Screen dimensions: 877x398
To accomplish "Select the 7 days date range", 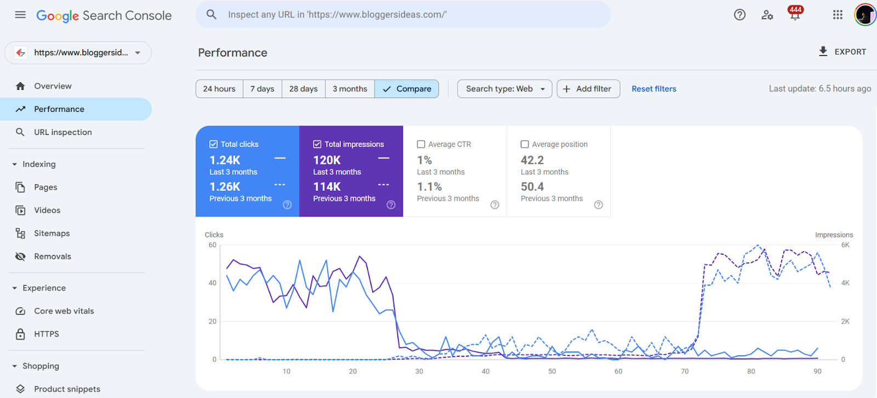I will [263, 89].
